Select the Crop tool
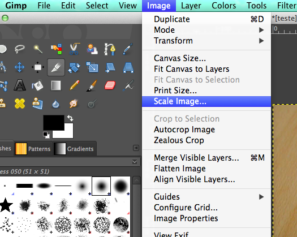The height and width of the screenshot is (237, 297). click(56, 67)
